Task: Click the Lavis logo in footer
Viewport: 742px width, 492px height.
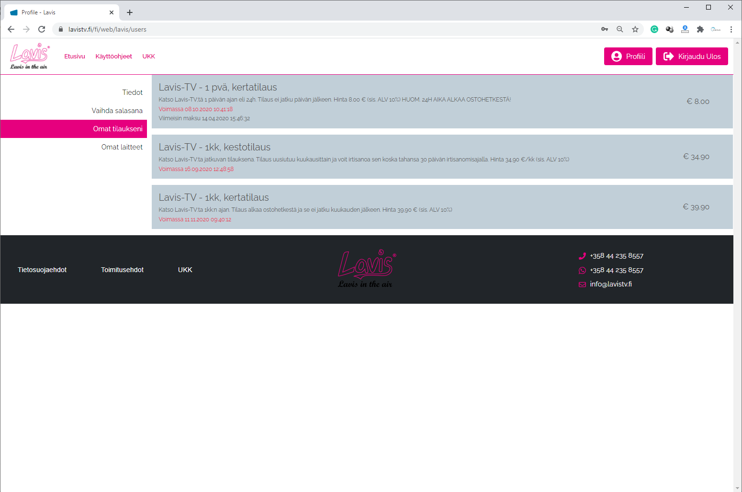Action: tap(367, 269)
